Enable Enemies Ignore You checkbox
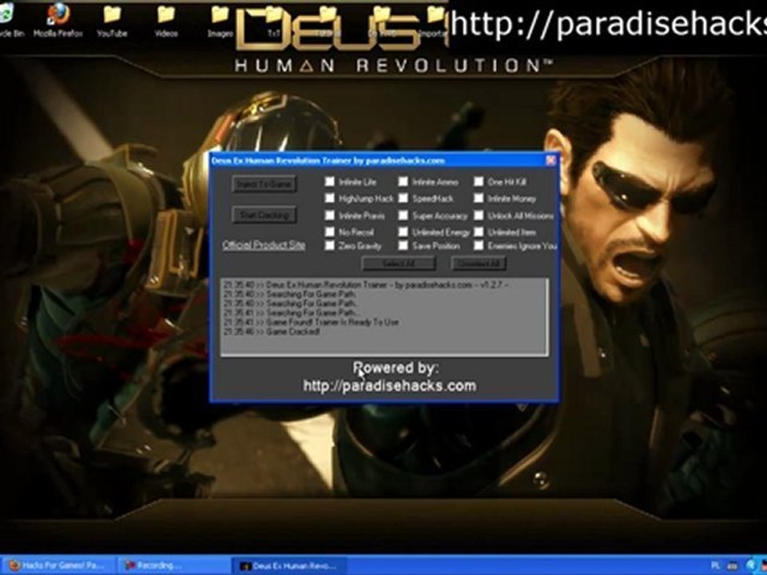Viewport: 767px width, 575px height. (x=479, y=245)
